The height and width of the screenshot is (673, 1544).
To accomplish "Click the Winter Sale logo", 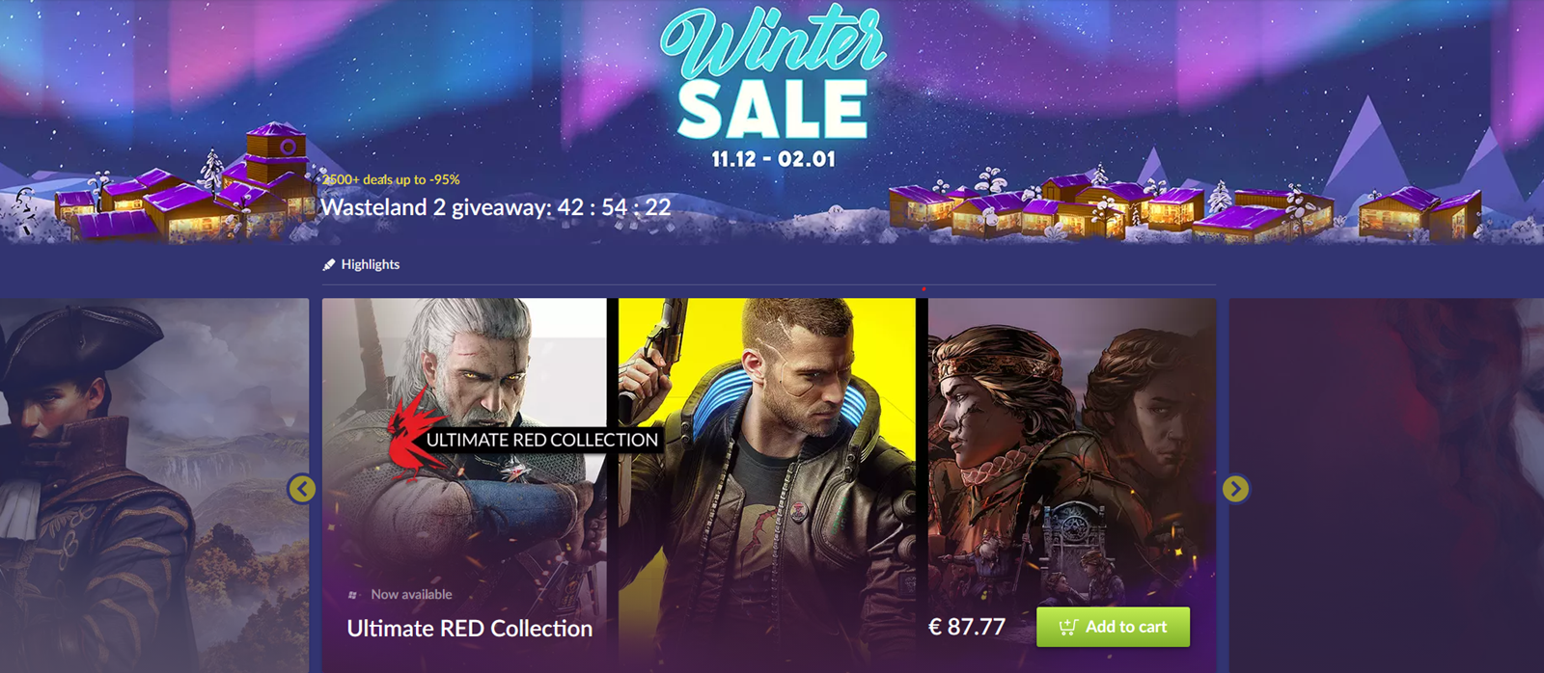I will 773,86.
